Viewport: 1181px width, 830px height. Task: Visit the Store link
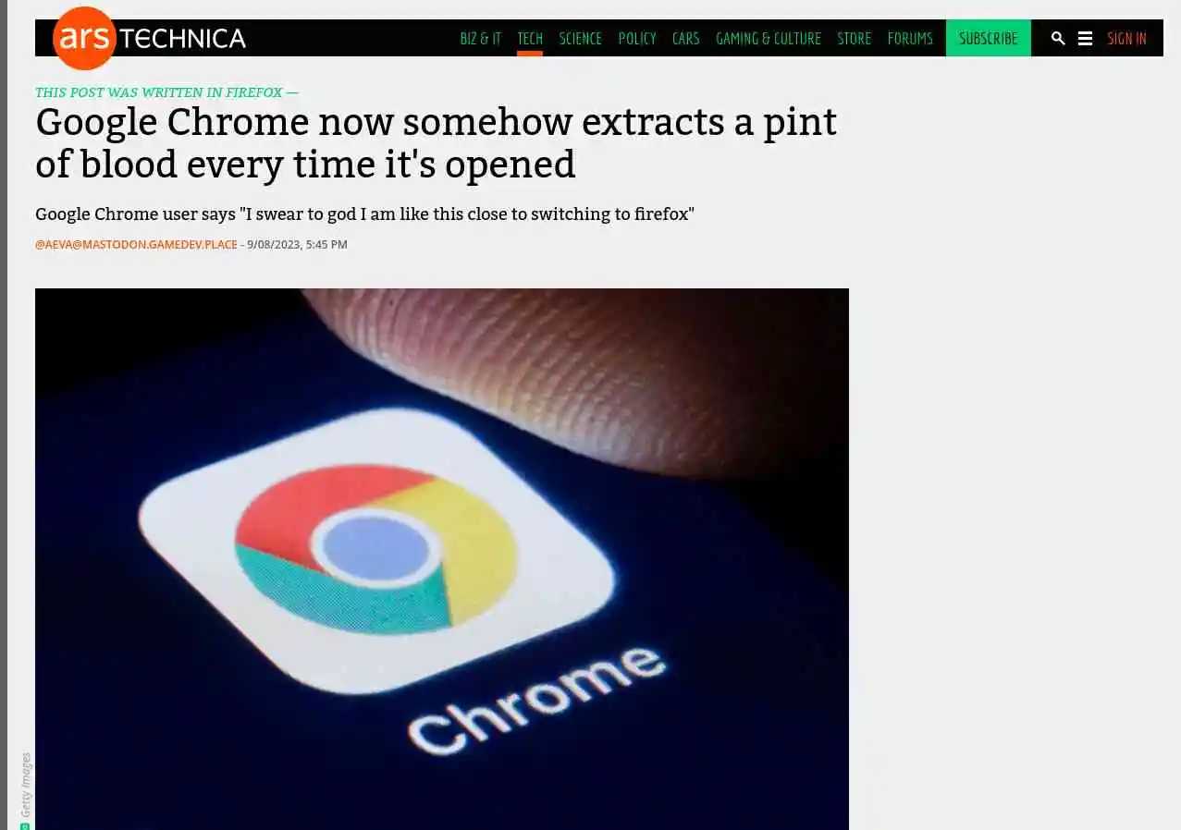[855, 38]
